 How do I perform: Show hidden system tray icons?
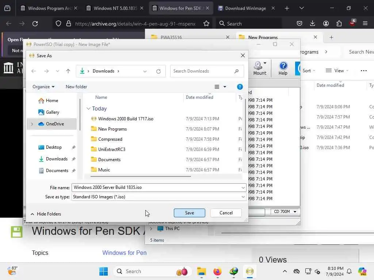click(285, 271)
